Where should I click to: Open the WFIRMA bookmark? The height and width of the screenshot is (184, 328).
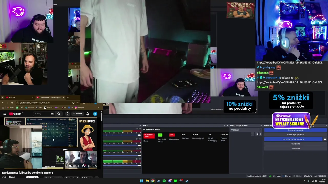(x=30, y=108)
